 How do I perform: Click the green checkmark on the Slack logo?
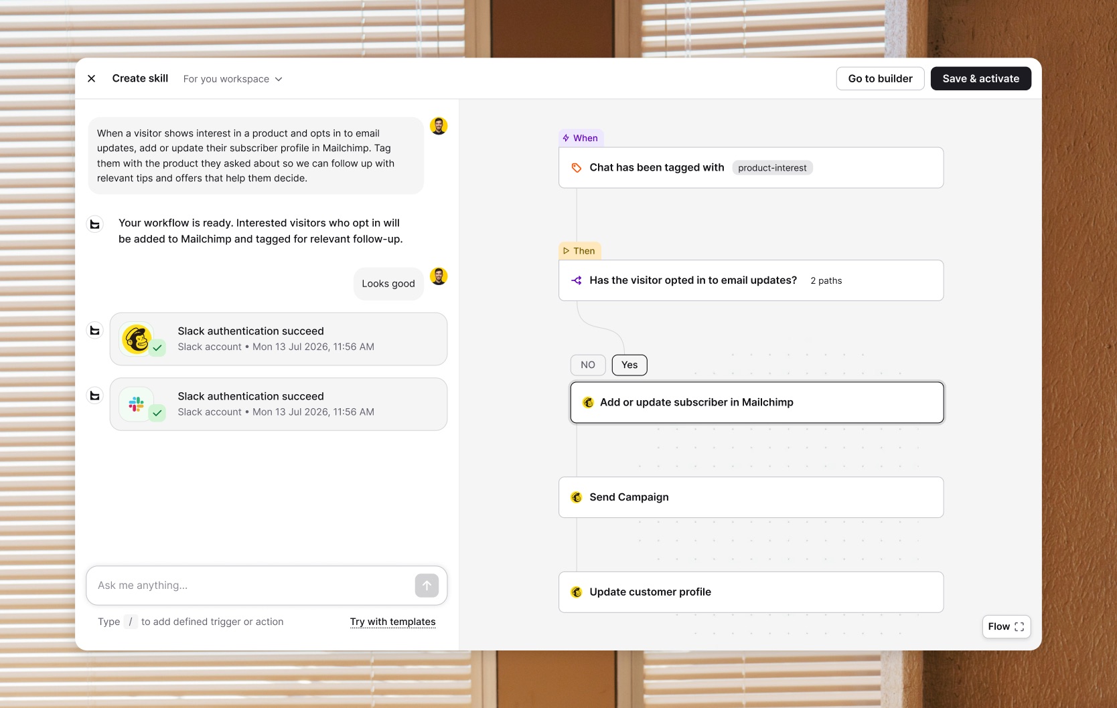157,413
